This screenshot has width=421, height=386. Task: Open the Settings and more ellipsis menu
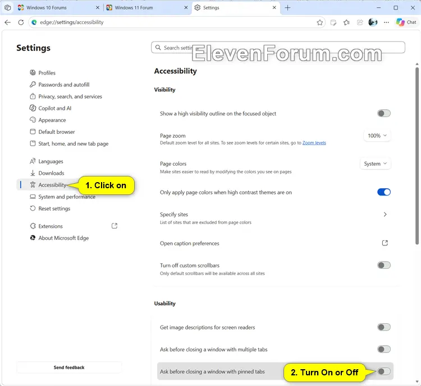point(386,22)
